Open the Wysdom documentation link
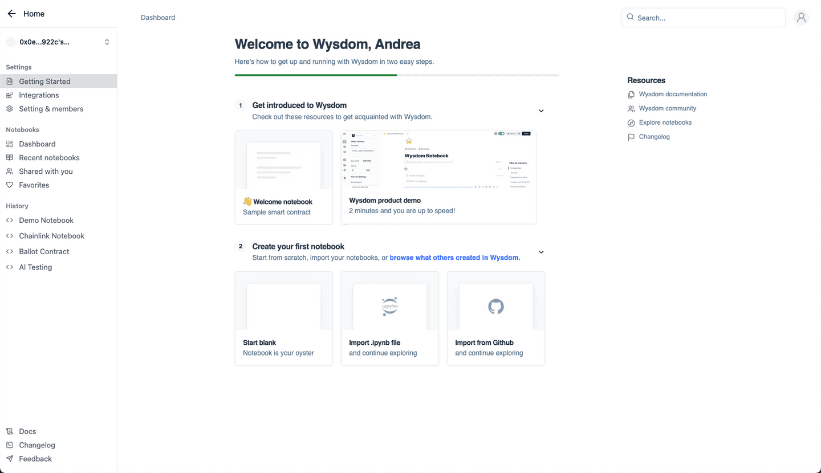 (x=673, y=94)
